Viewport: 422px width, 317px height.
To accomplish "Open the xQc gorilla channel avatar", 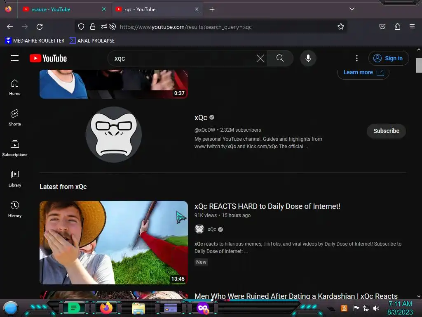I will (114, 135).
